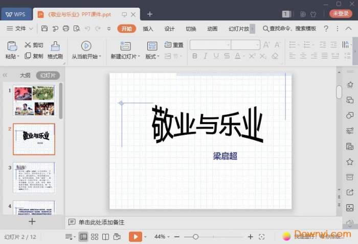Toggle Underline formatting
The image size is (358, 244).
[x=215, y=56]
